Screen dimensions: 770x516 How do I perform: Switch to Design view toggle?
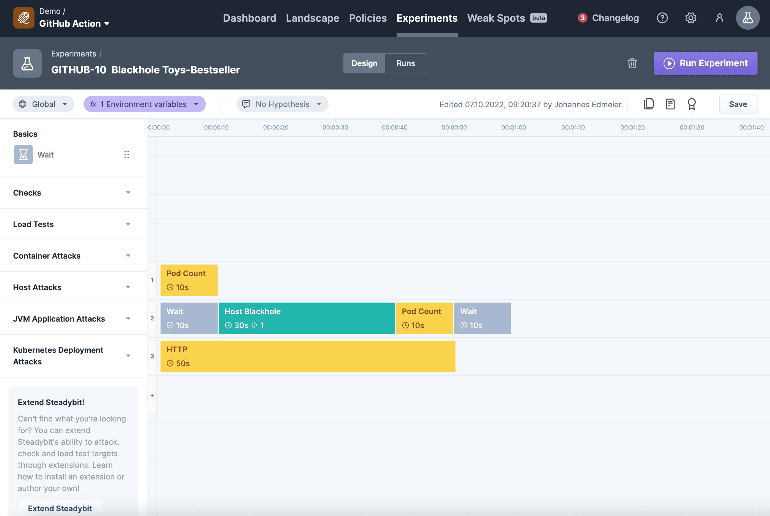coord(364,63)
